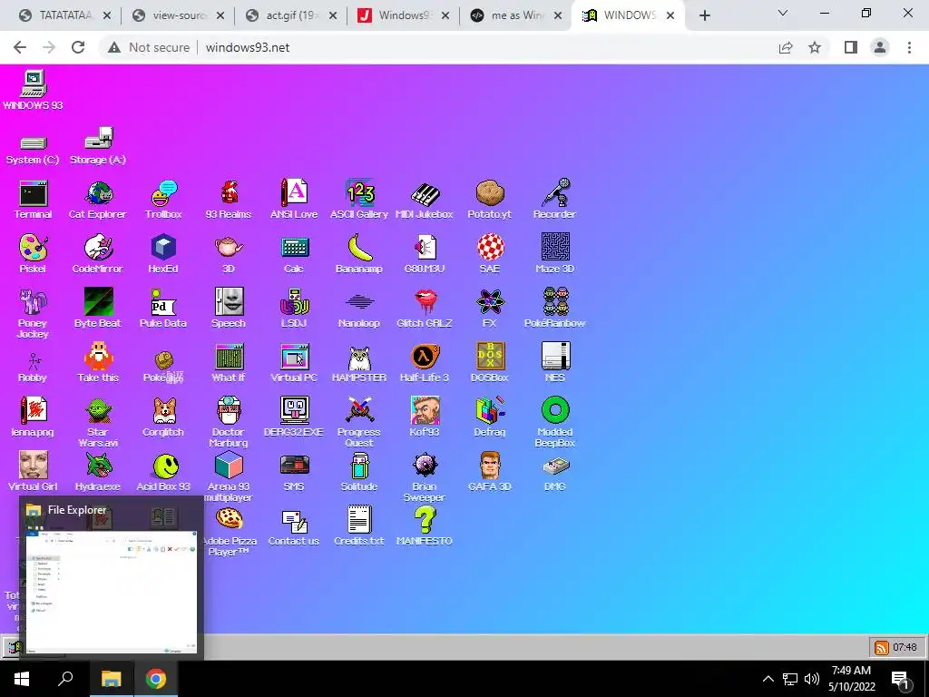Viewport: 929px width, 697px height.
Task: Open the Potato.yt icon
Action: [489, 200]
